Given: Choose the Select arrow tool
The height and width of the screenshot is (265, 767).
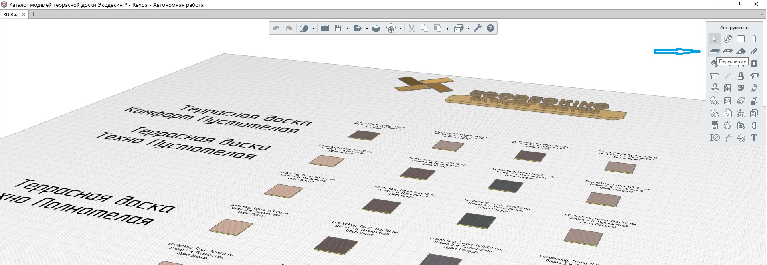Looking at the screenshot, I should coord(715,39).
